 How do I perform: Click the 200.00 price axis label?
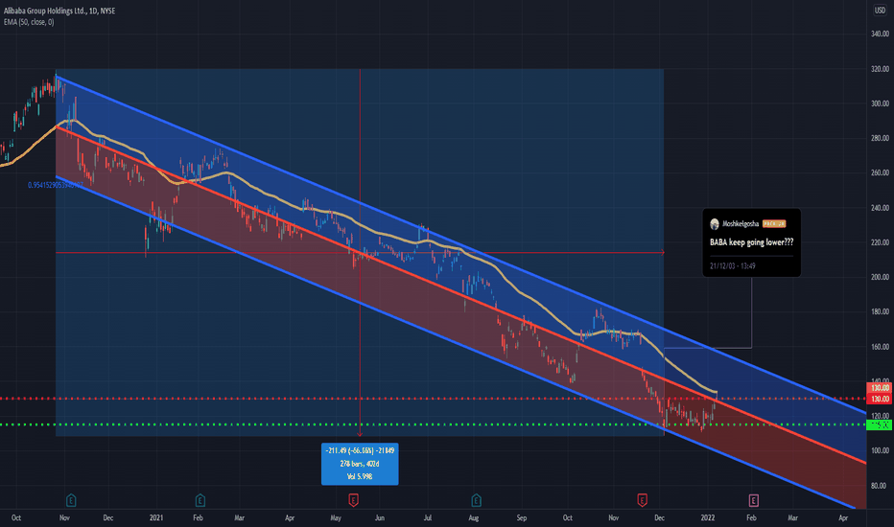point(880,278)
